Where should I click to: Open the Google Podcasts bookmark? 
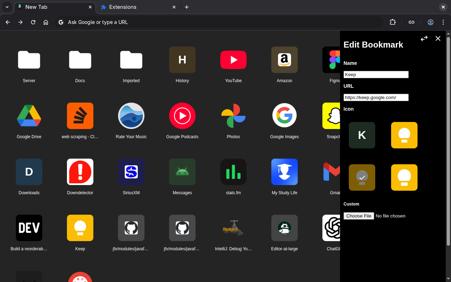point(182,116)
